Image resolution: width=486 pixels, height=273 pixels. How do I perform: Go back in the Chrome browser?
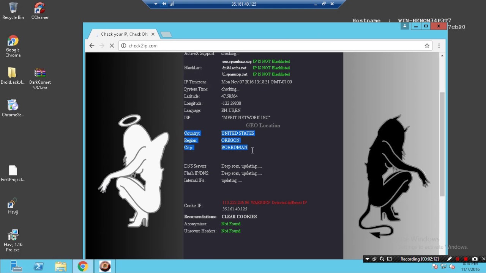tap(92, 45)
